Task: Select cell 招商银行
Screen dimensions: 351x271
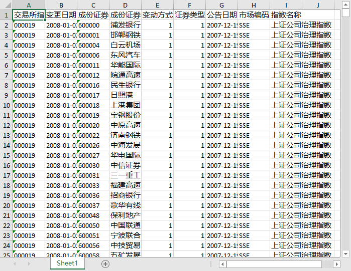Action: 125,195
